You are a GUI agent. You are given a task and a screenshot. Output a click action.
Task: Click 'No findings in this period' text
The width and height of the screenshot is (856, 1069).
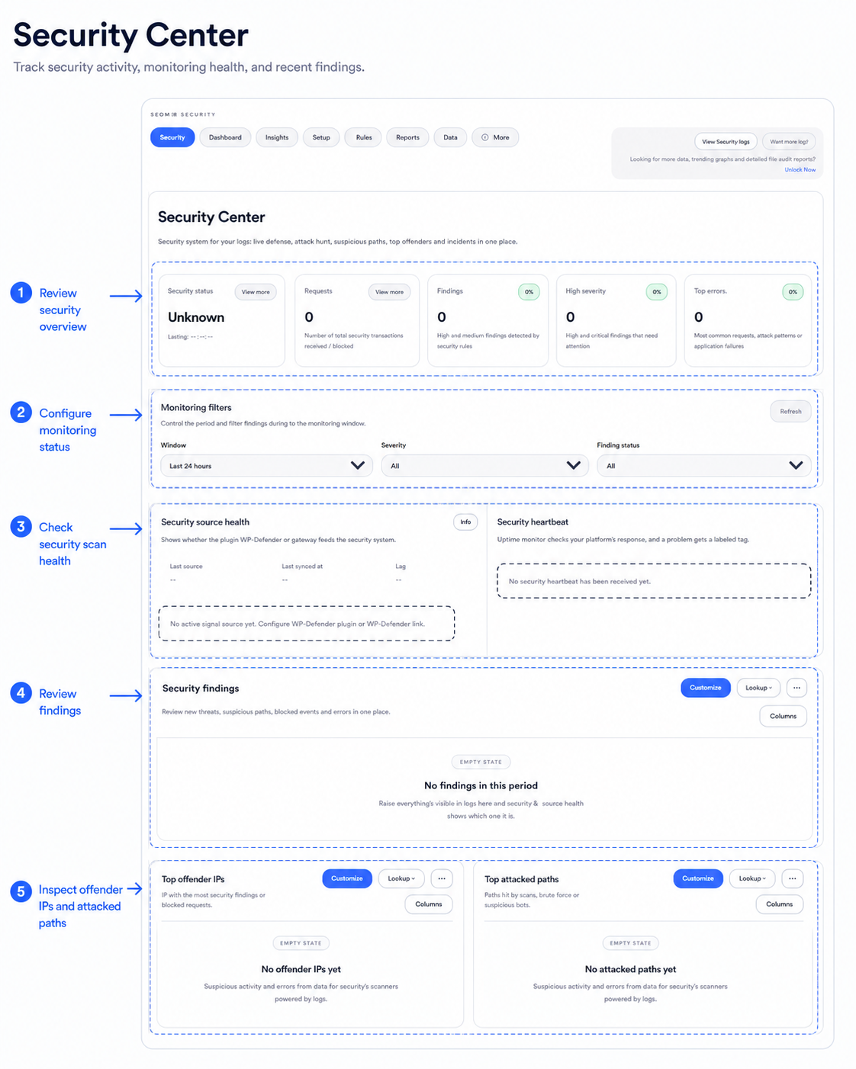point(481,785)
